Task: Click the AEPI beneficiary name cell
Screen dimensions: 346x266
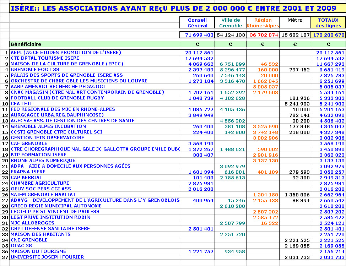Action: click(66, 53)
